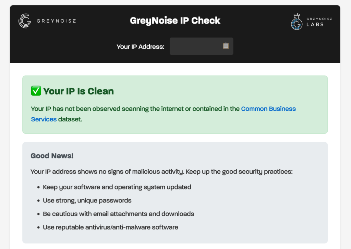This screenshot has height=249, width=351.
Task: Click the email attachments caution bullet
Action: tap(119, 214)
